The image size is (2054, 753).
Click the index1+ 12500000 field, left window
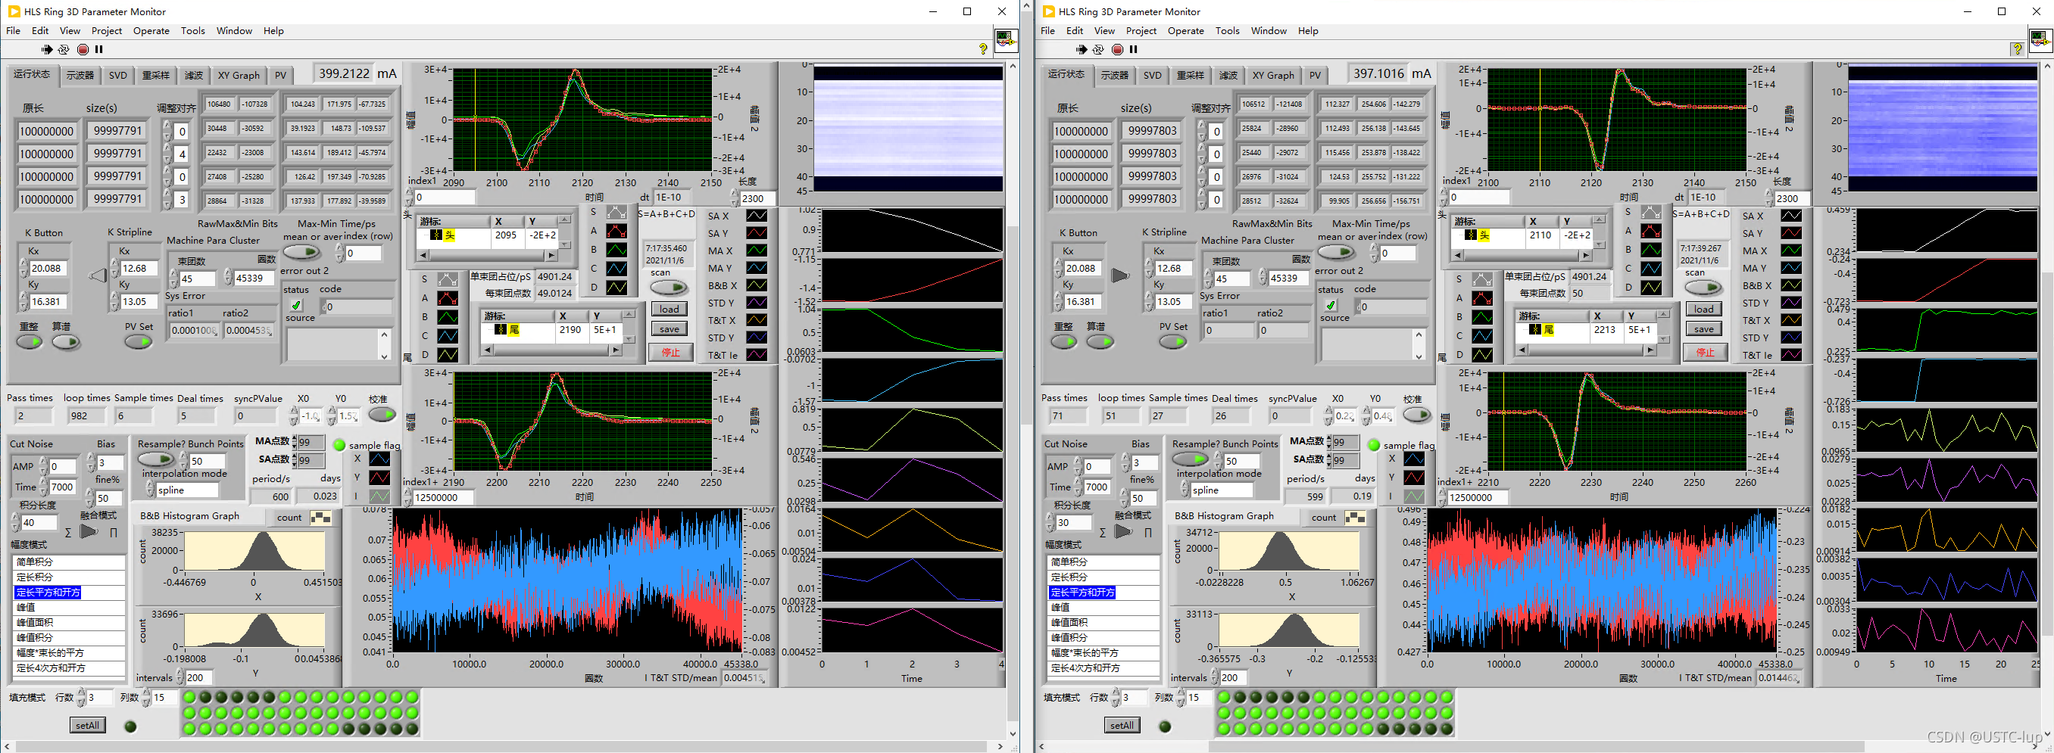click(443, 497)
